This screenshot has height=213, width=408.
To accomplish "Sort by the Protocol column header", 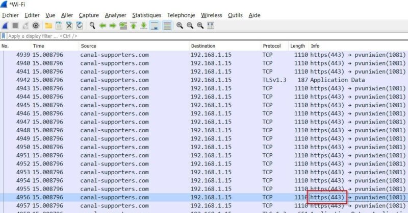I will [274, 46].
